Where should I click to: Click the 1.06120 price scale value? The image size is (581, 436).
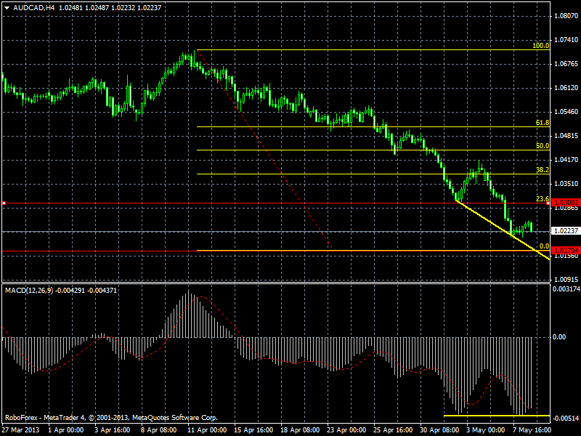[566, 88]
